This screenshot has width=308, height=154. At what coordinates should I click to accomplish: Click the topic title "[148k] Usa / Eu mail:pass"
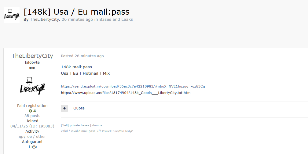coord(76,12)
